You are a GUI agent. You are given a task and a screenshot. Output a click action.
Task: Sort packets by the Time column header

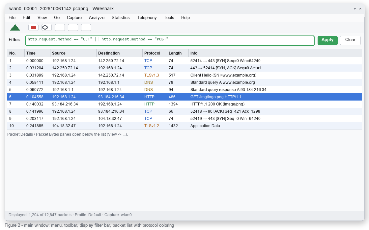click(x=37, y=53)
